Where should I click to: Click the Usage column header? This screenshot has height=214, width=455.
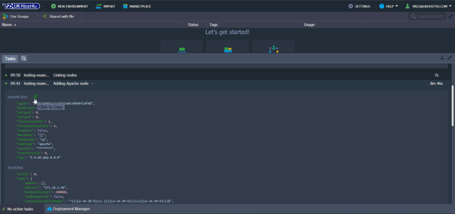click(334, 25)
